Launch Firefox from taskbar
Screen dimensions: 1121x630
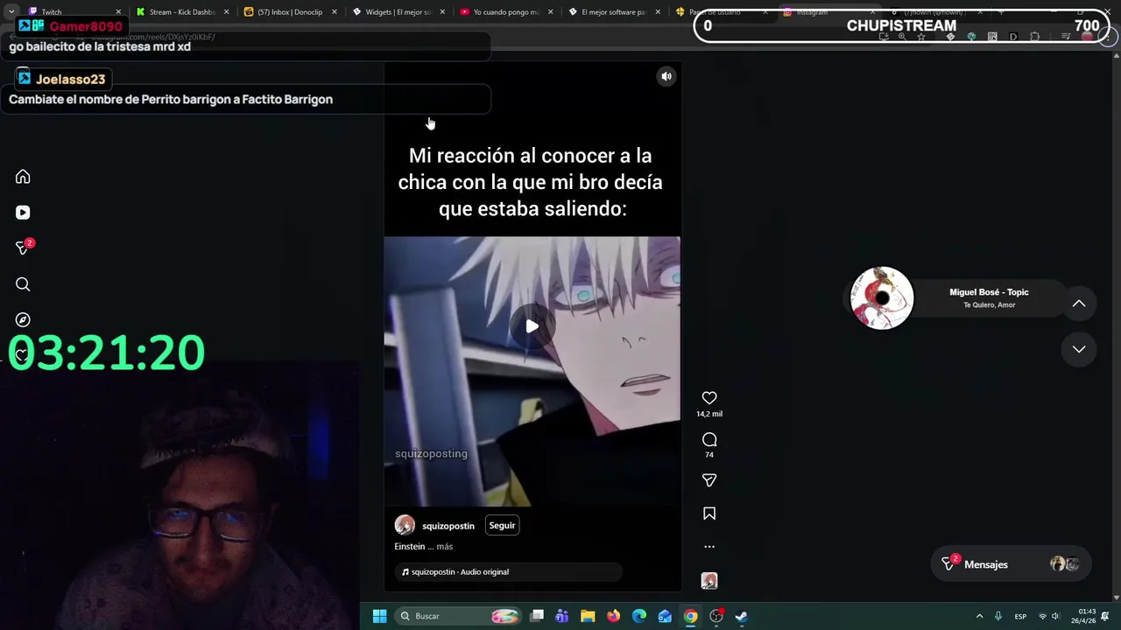[613, 616]
